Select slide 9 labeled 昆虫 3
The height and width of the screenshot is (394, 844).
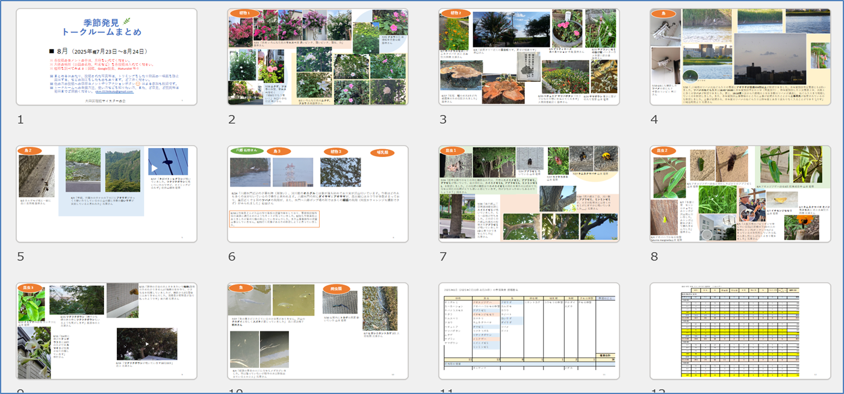(106, 331)
